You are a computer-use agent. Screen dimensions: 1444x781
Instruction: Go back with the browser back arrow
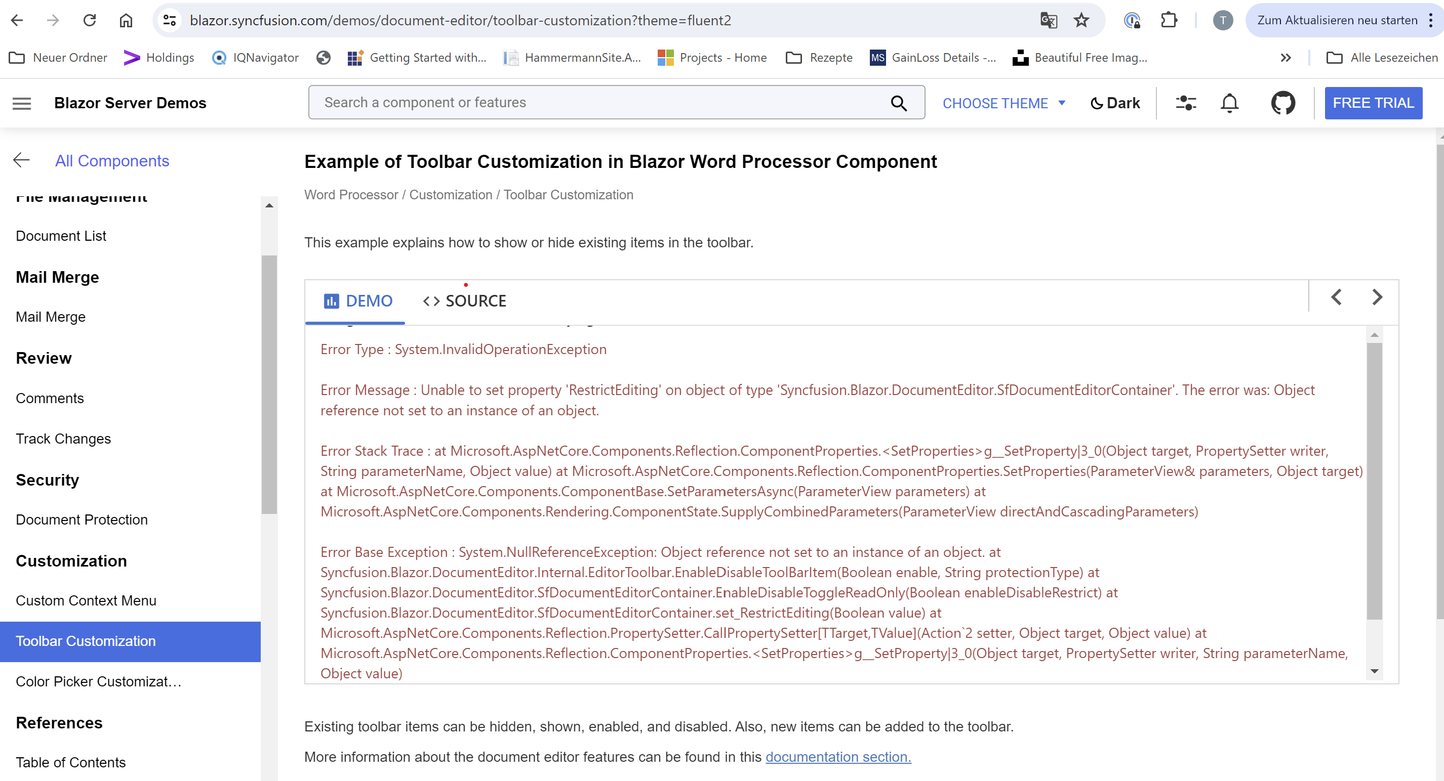(17, 21)
